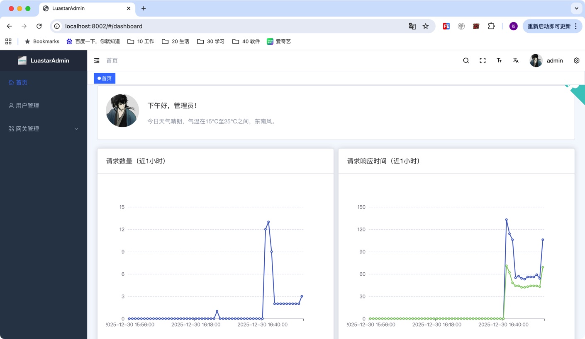Click the 请求数量（近1小时） card title
The height and width of the screenshot is (339, 585).
point(136,161)
